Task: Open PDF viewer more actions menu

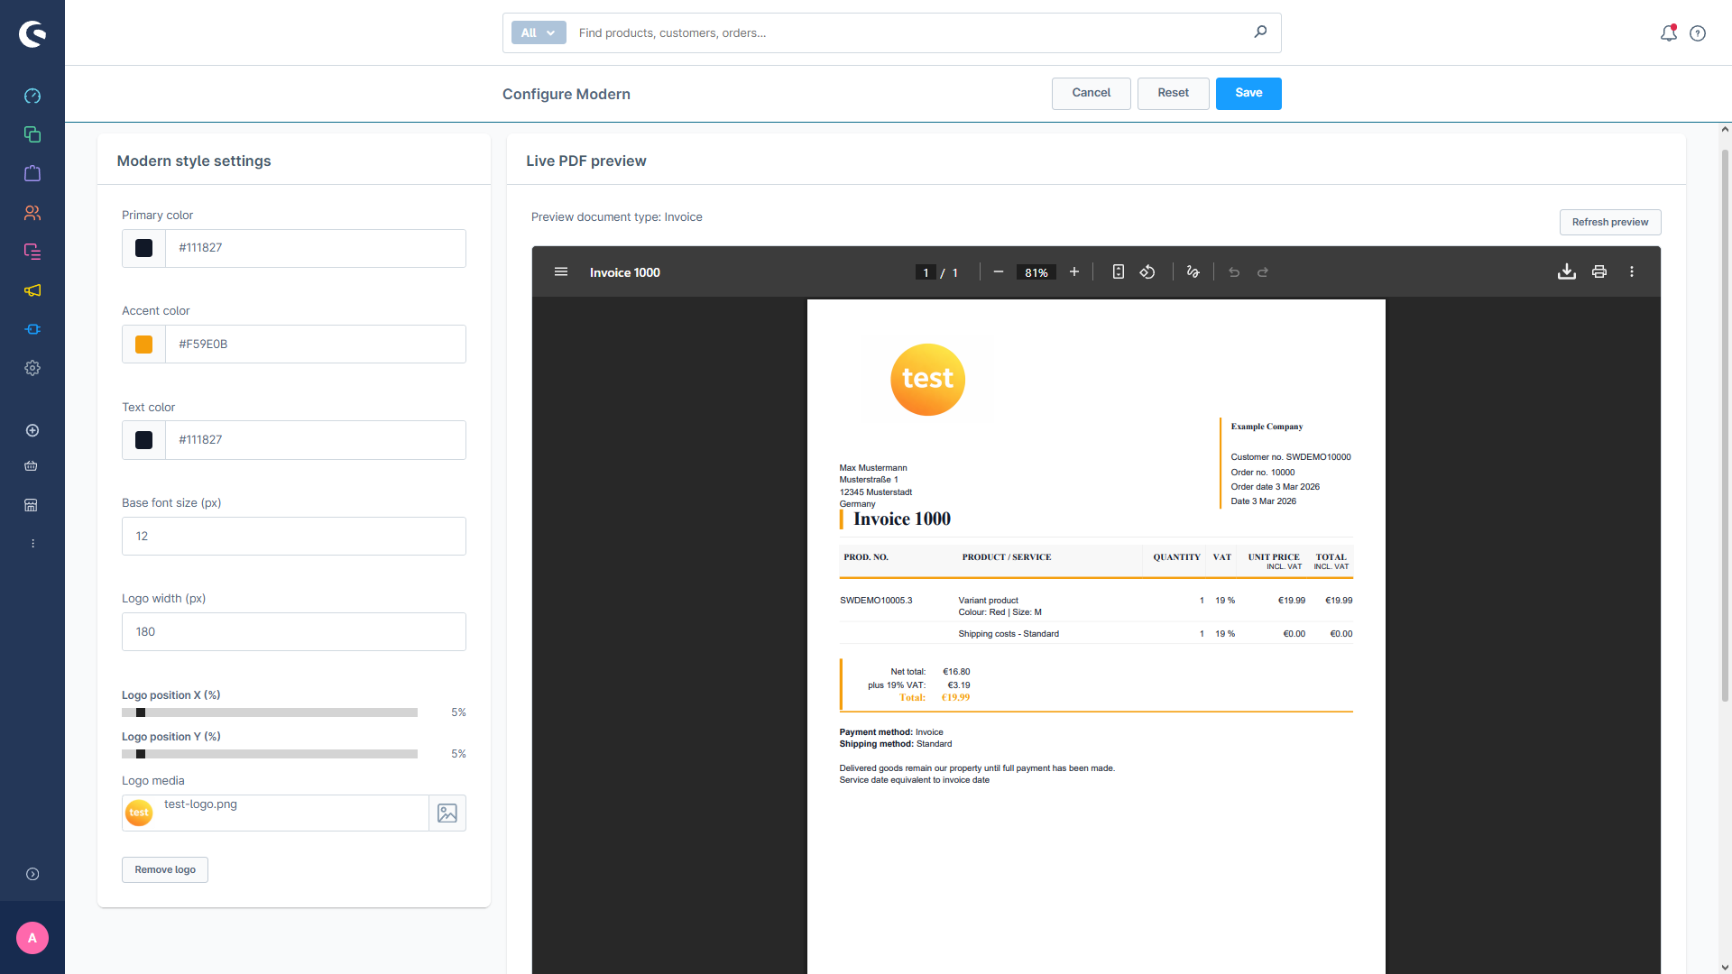Action: tap(1631, 272)
